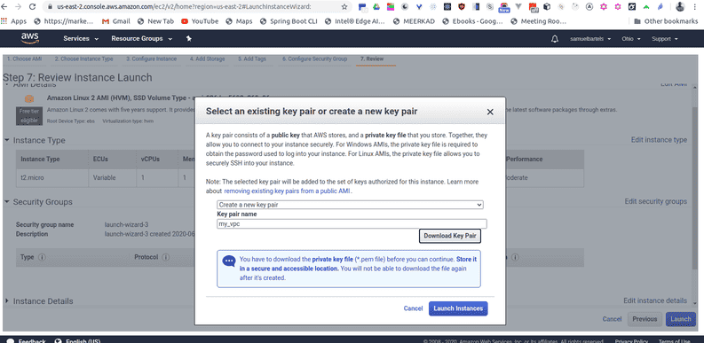Click the Google Drive extension icon

(377, 7)
